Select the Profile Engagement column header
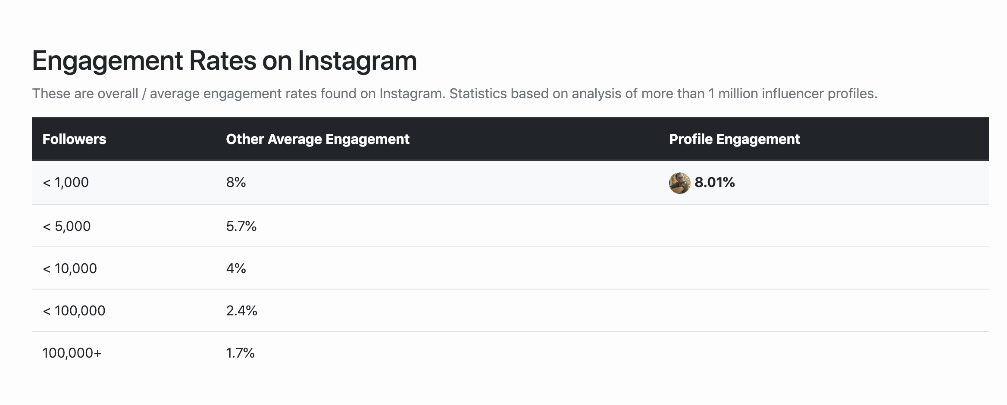 734,139
